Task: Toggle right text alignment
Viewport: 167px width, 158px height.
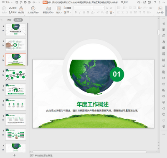Action: [127, 13]
